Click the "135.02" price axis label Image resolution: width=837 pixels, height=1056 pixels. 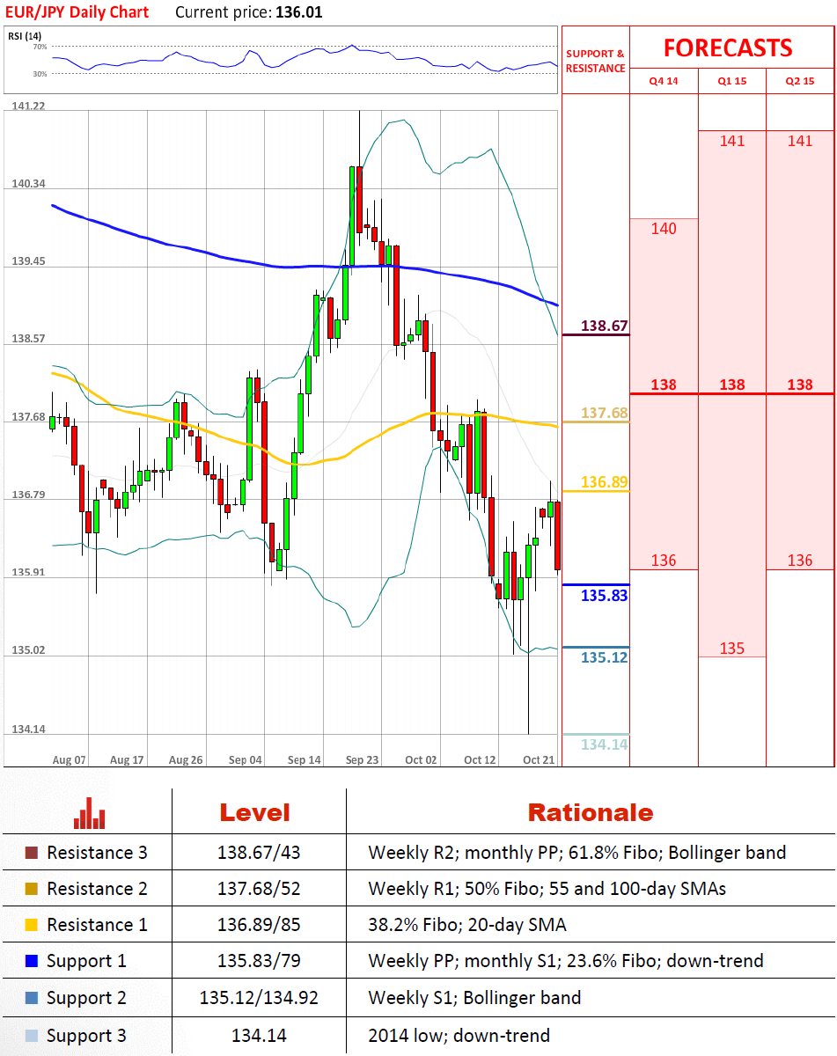28,651
